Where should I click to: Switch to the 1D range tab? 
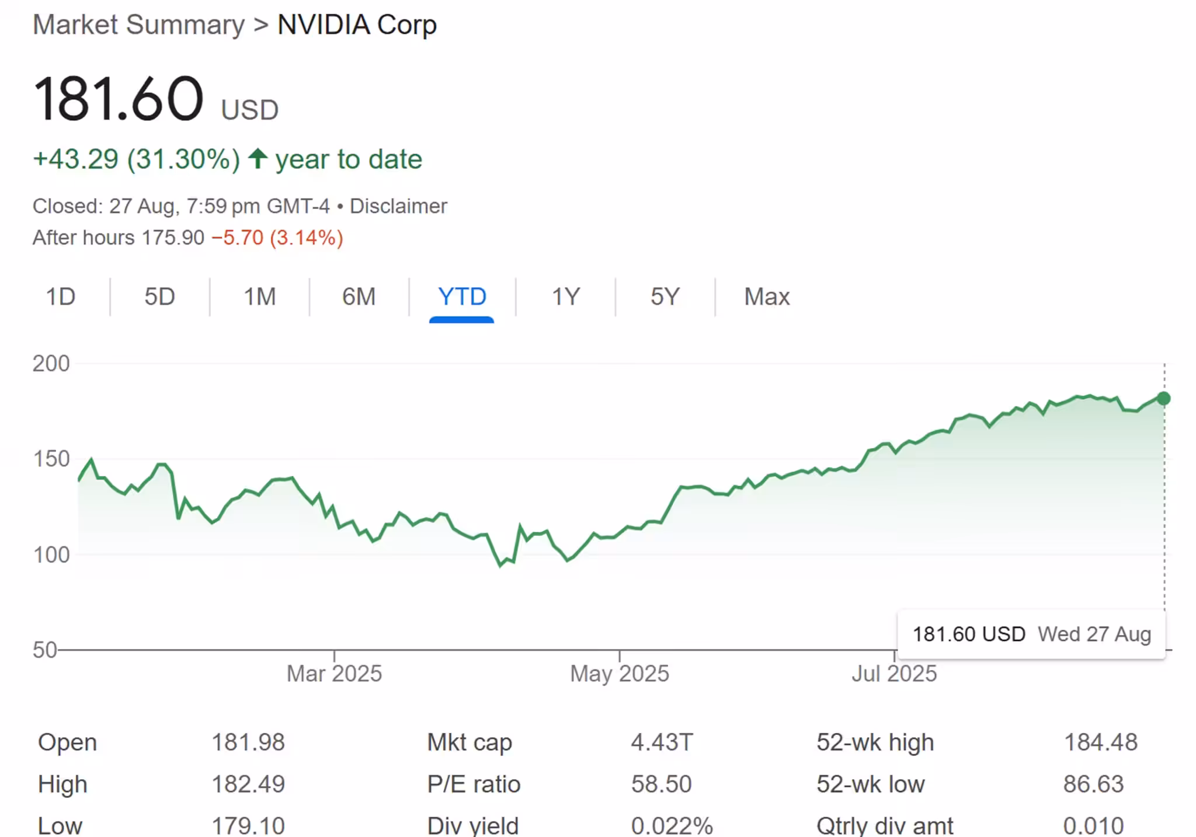click(x=61, y=297)
